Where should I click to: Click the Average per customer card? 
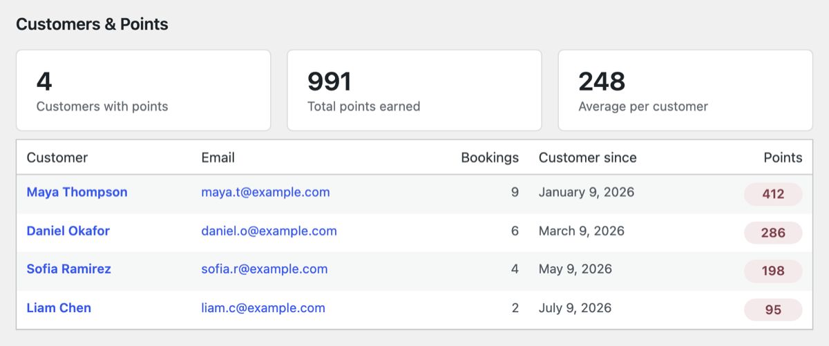tap(685, 90)
